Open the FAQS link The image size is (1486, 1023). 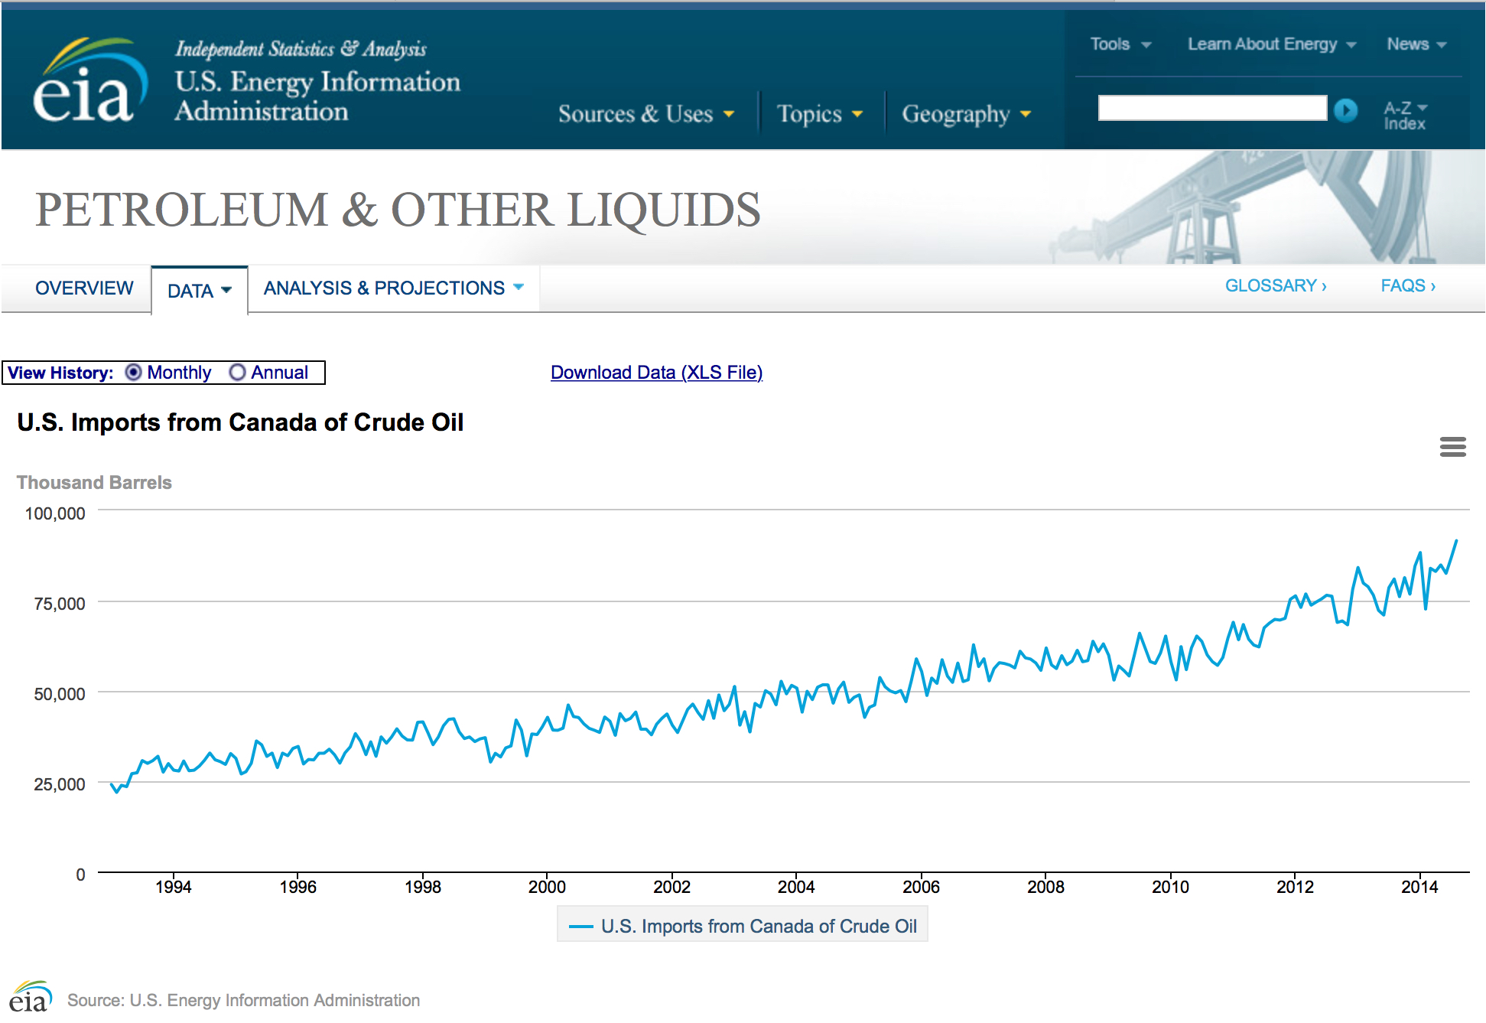[1407, 285]
